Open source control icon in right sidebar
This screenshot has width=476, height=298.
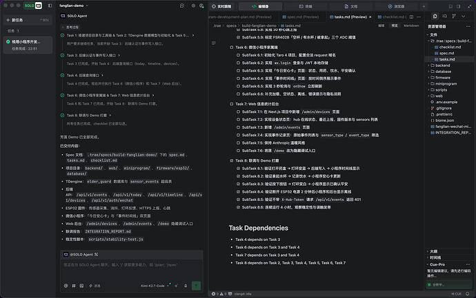pyautogui.click(x=454, y=16)
